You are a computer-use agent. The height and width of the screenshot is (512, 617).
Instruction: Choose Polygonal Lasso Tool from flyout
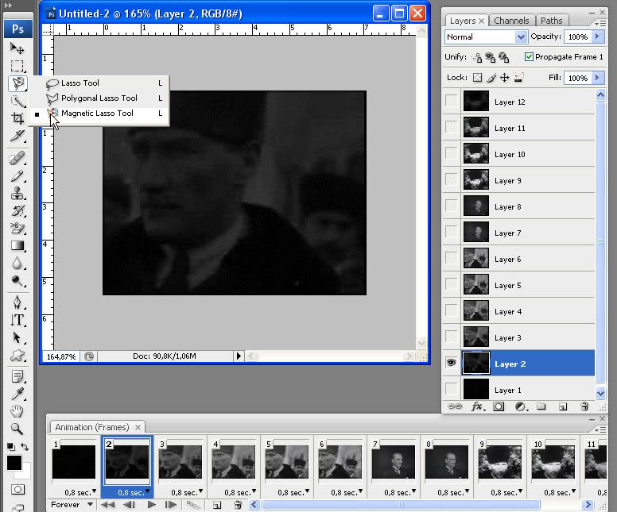[99, 98]
